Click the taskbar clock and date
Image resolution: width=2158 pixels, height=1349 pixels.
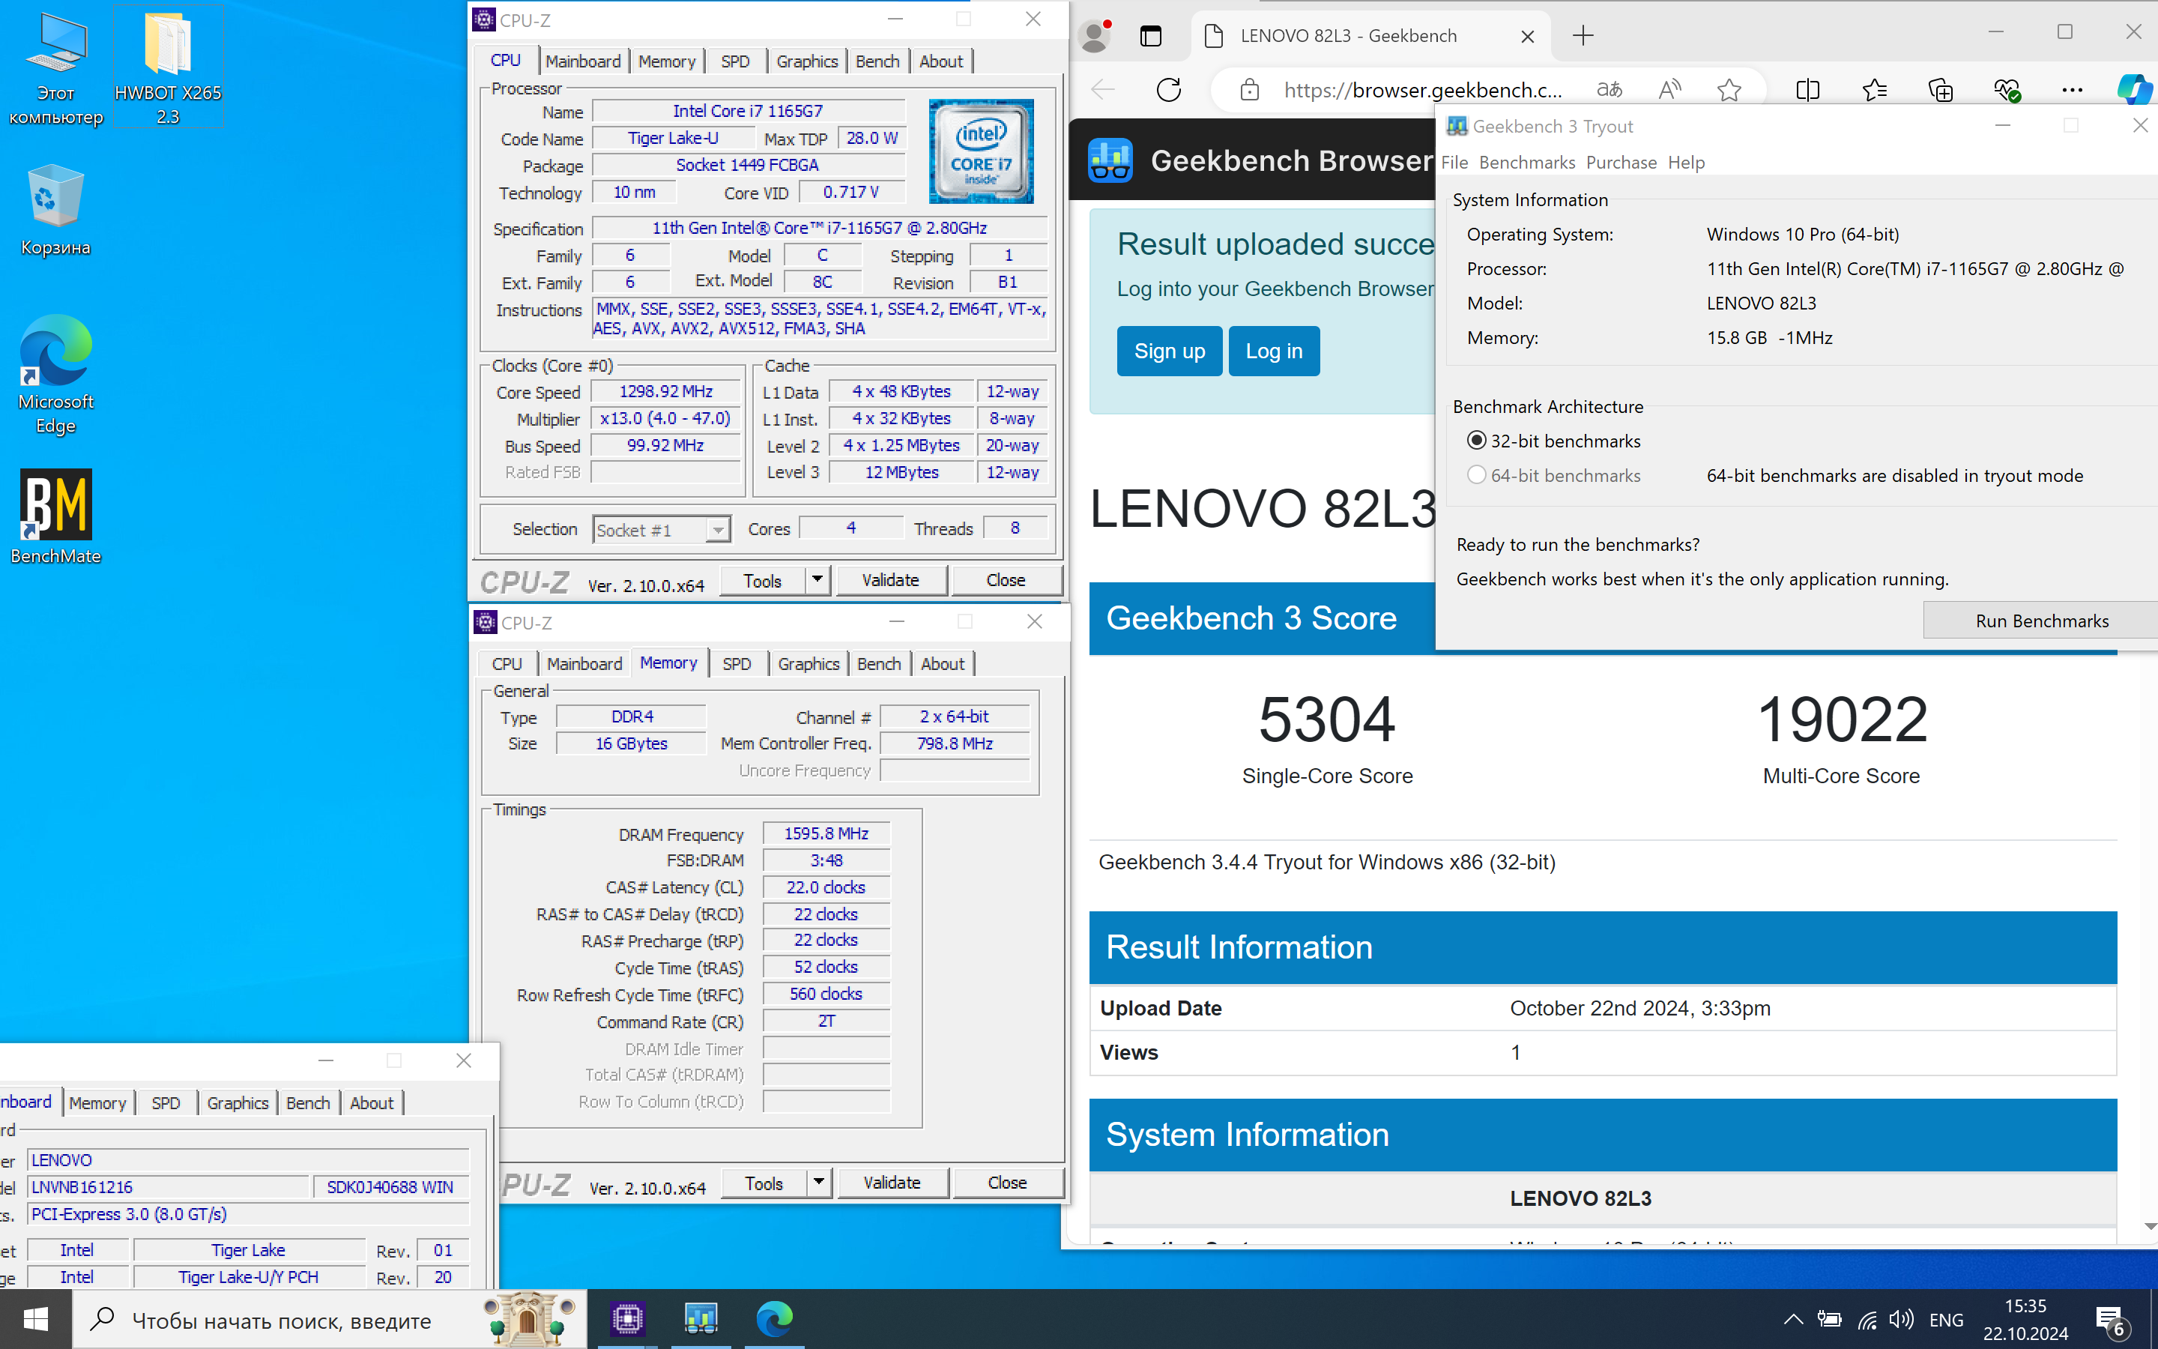coord(2025,1320)
